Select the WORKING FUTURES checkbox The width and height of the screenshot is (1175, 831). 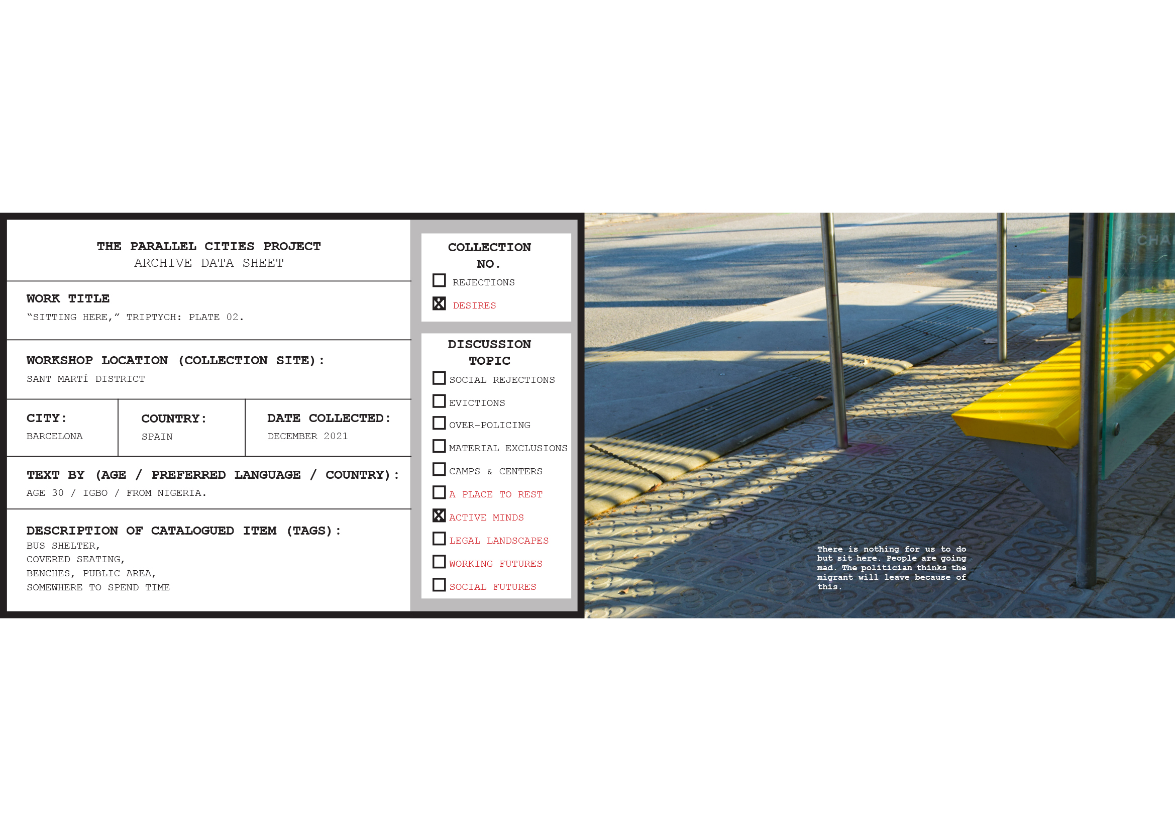[439, 562]
